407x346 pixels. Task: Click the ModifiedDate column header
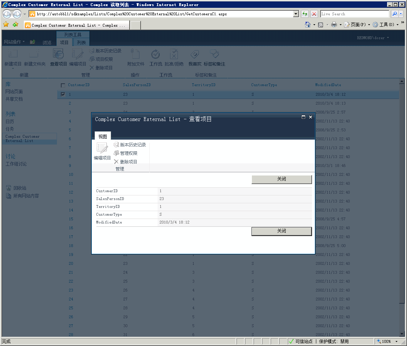click(x=328, y=85)
